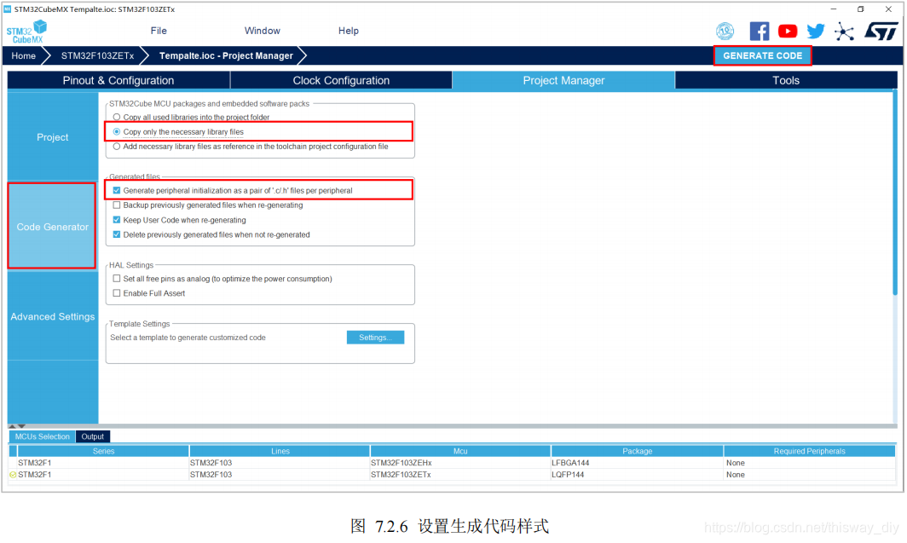907x543 pixels.
Task: Toggle Generate peripheral initialization as .c/.h pair
Action: (x=117, y=191)
